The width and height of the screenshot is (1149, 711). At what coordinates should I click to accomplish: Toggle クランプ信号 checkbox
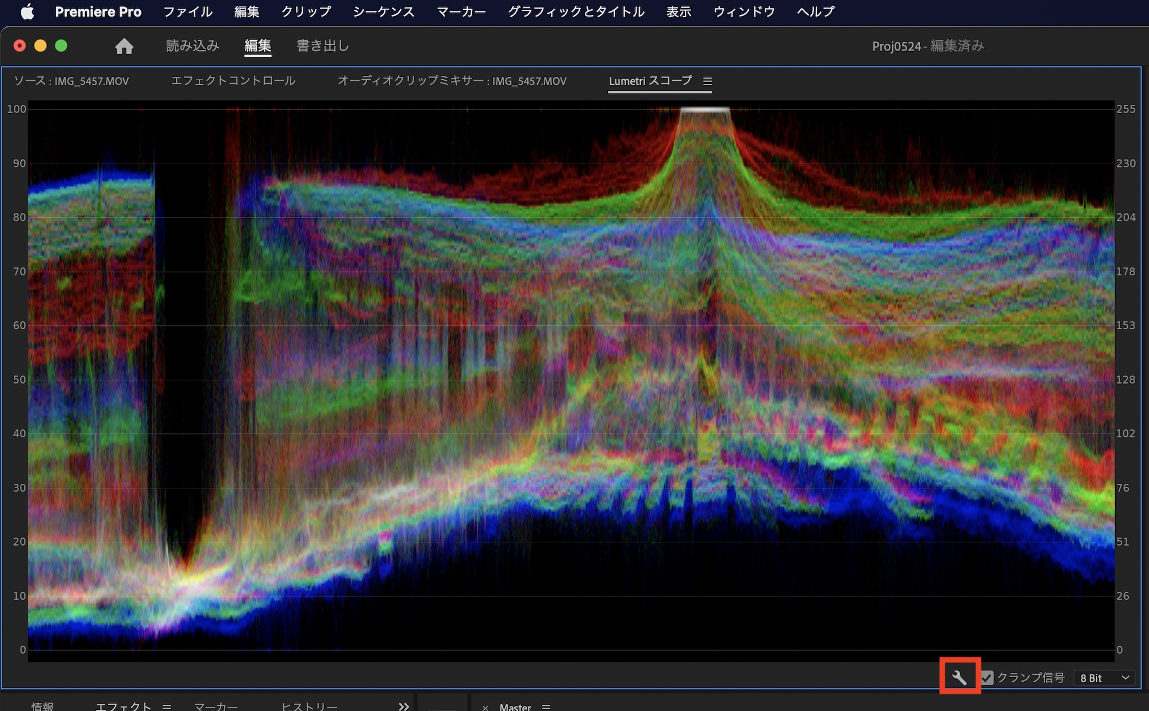[987, 678]
